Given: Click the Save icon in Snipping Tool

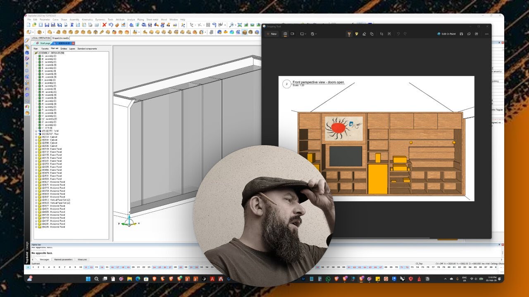Looking at the screenshot, I should coord(462,34).
